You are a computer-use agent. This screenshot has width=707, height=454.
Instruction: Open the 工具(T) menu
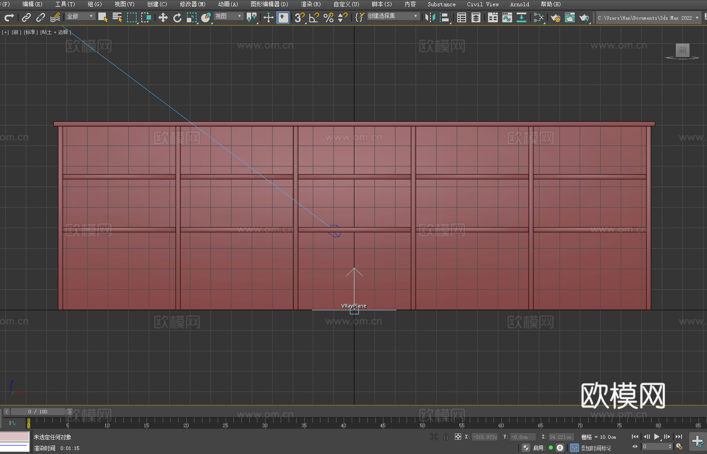65,4
